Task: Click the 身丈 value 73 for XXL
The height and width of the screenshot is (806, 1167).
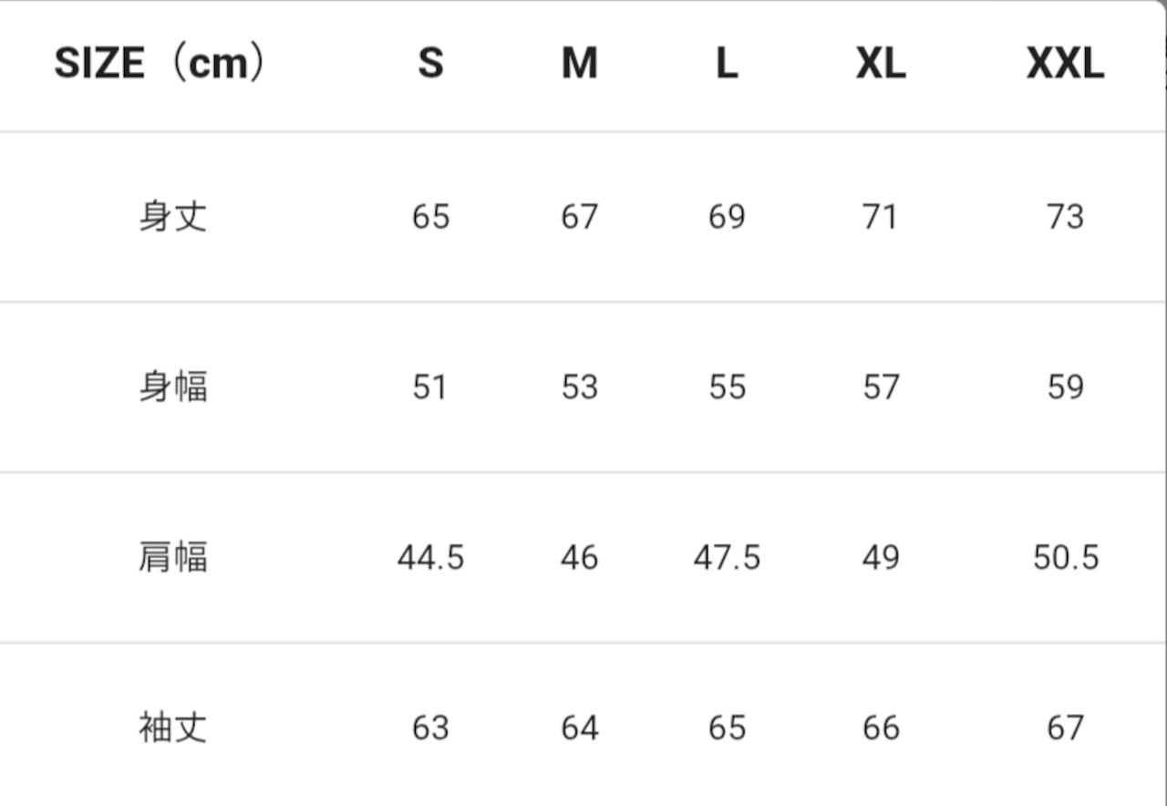Action: point(1065,217)
